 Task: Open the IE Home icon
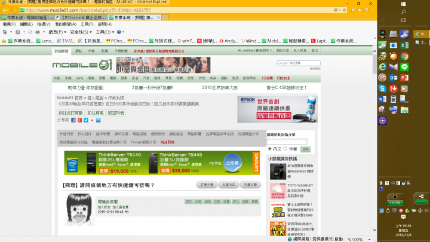[353, 10]
